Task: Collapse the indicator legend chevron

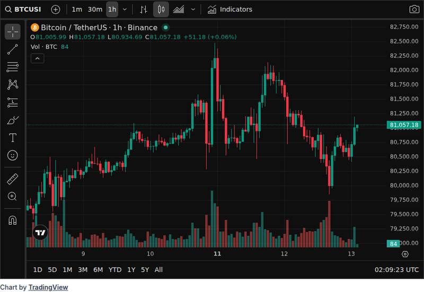Action: click(37, 58)
